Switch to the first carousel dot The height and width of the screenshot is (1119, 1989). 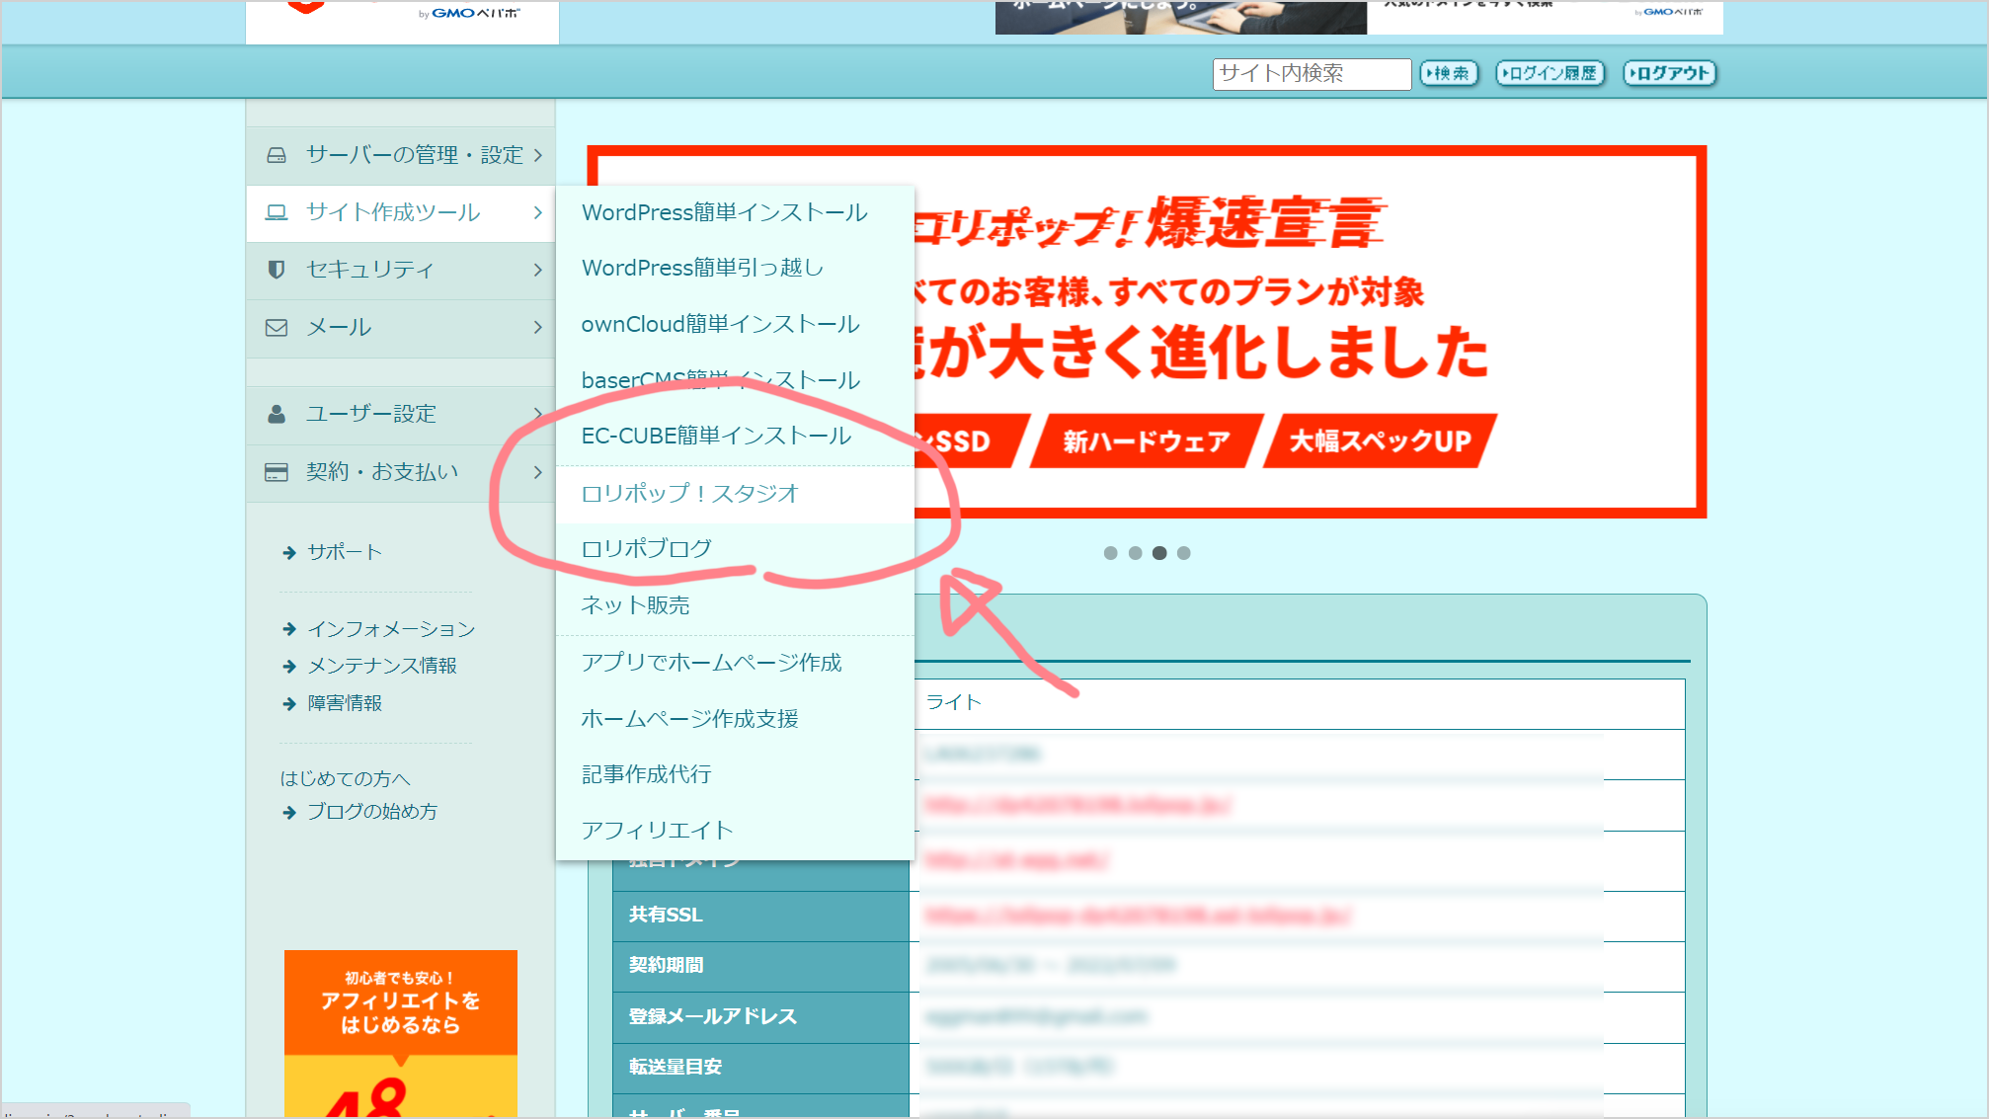pos(1110,553)
